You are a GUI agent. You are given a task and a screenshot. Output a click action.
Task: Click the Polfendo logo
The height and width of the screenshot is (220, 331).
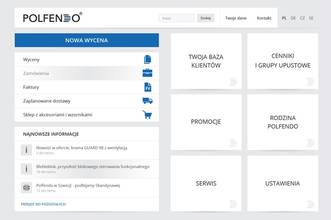52,17
